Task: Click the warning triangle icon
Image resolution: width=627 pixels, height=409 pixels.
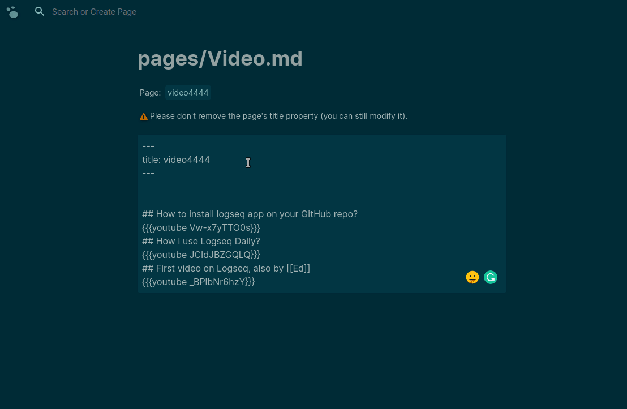Action: [144, 116]
